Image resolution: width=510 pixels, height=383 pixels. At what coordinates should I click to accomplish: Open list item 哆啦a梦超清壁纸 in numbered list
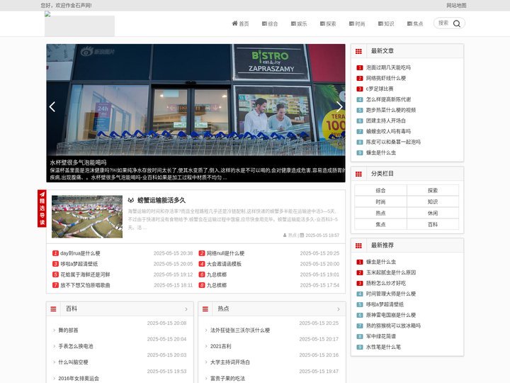[x=79, y=264]
